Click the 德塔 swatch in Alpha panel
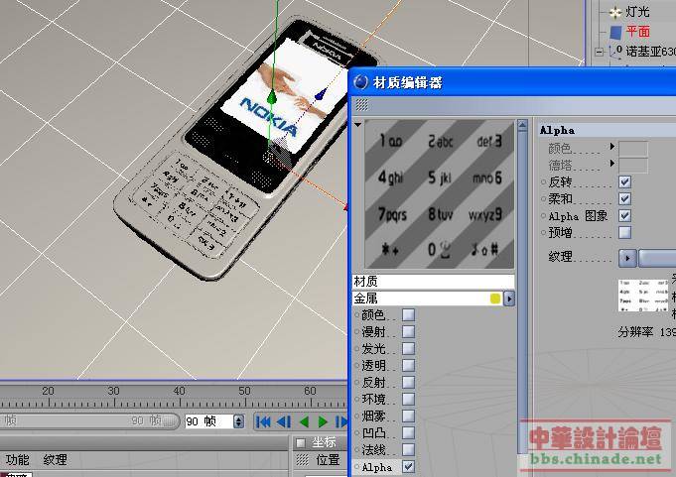 633,166
